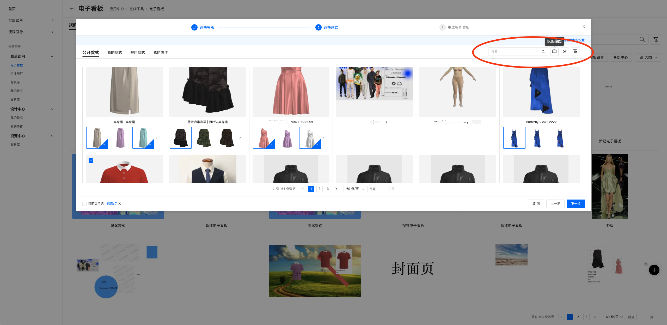This screenshot has width=667, height=325.
Task: Click the search-by-image camera icon
Action: (x=554, y=52)
